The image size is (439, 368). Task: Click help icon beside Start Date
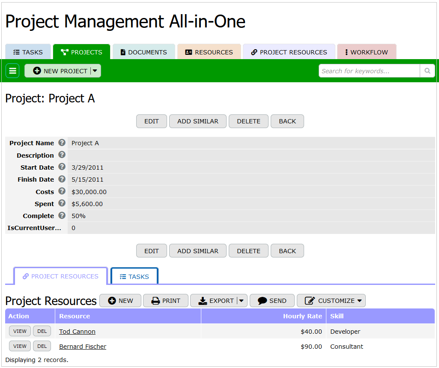click(62, 167)
